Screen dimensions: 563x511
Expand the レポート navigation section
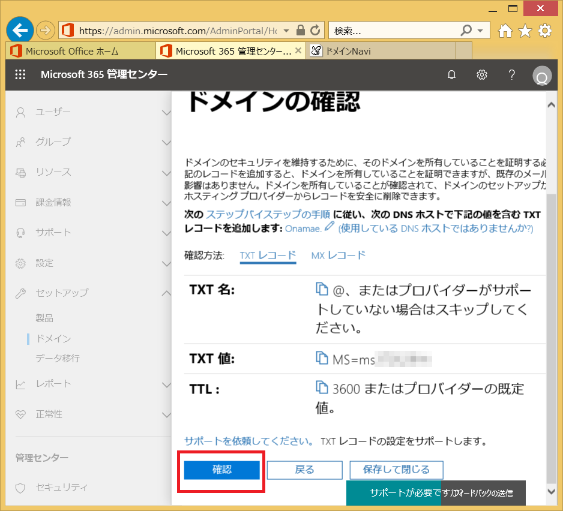point(166,384)
